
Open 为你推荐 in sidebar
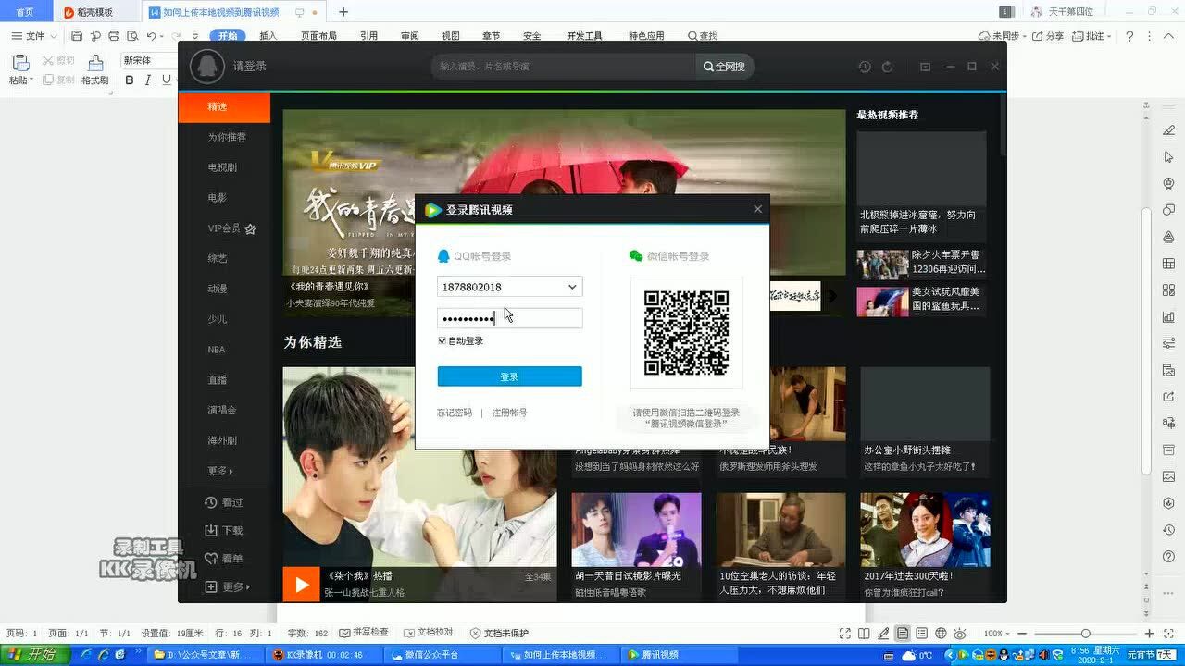[x=227, y=137]
